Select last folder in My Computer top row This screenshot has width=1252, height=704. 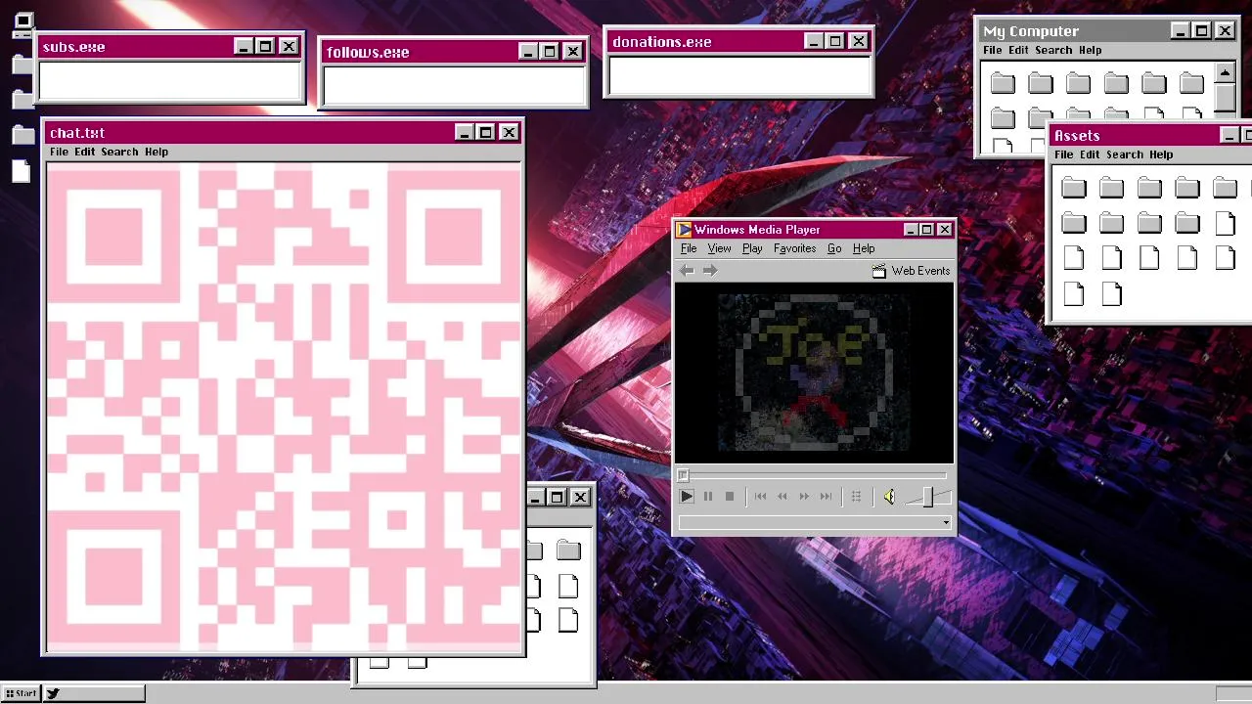[x=1191, y=83]
